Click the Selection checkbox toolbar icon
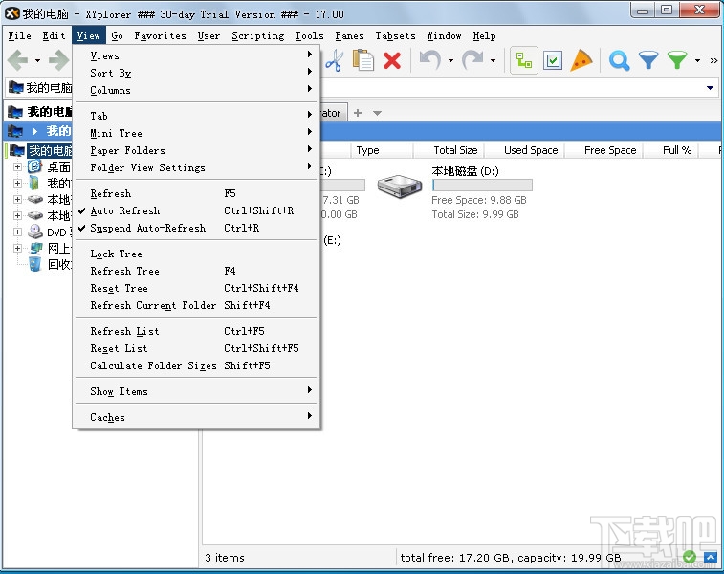Image resolution: width=724 pixels, height=574 pixels. (x=553, y=60)
